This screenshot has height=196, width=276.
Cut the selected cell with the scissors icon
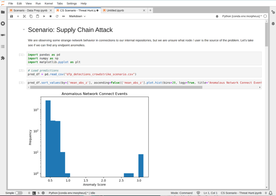[x=25, y=16]
